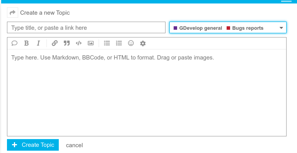This screenshot has height=153, width=297.
Task: Toggle bold formatting in the editor
Action: [x=27, y=43]
